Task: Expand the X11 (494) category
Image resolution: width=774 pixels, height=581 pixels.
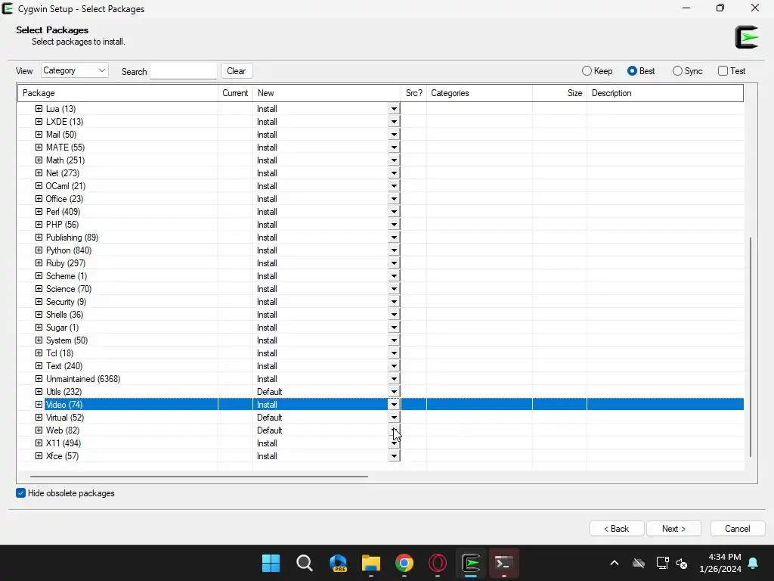Action: (x=39, y=443)
